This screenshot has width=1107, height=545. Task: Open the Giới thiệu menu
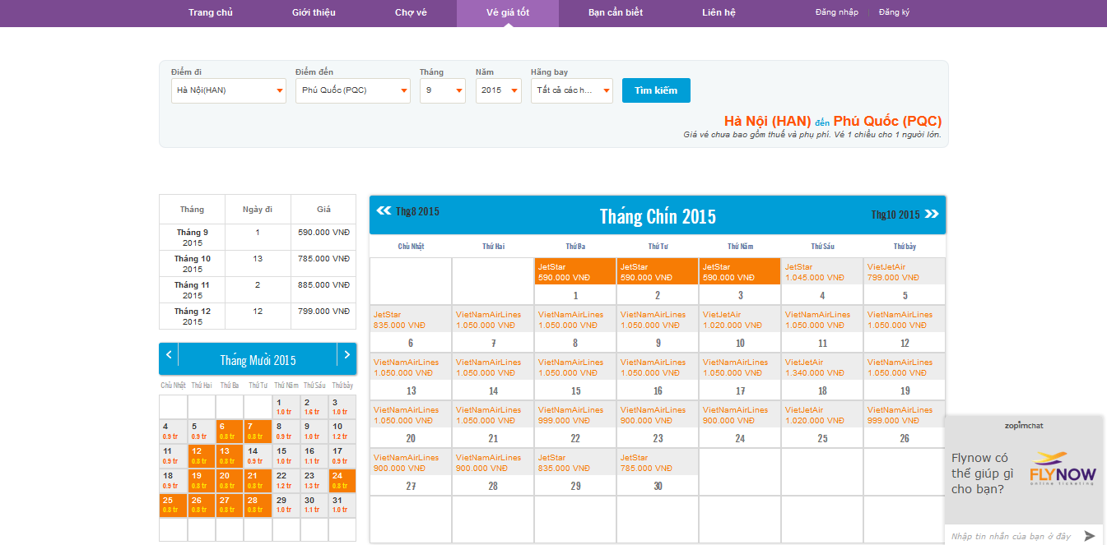pos(314,12)
